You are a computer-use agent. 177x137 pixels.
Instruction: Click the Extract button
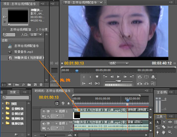(x=146, y=83)
